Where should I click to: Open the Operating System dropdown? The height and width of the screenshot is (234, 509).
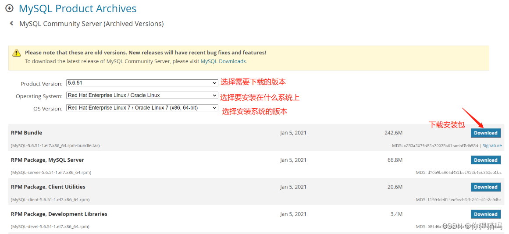click(x=142, y=96)
